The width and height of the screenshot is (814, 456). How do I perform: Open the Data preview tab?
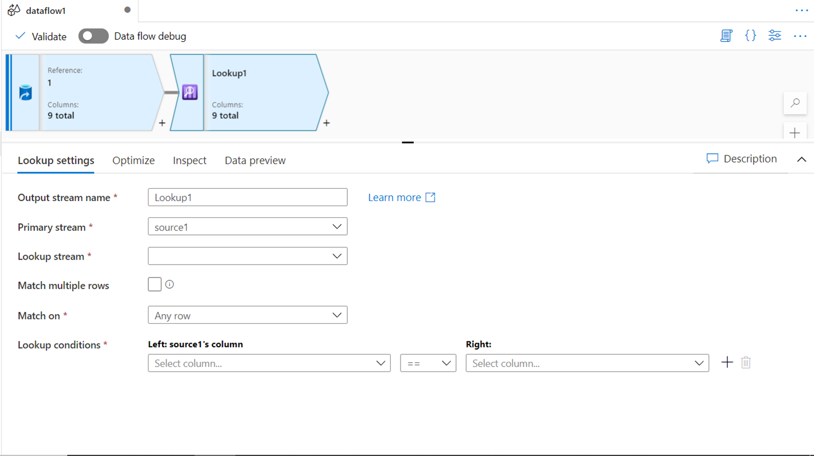[x=255, y=160]
